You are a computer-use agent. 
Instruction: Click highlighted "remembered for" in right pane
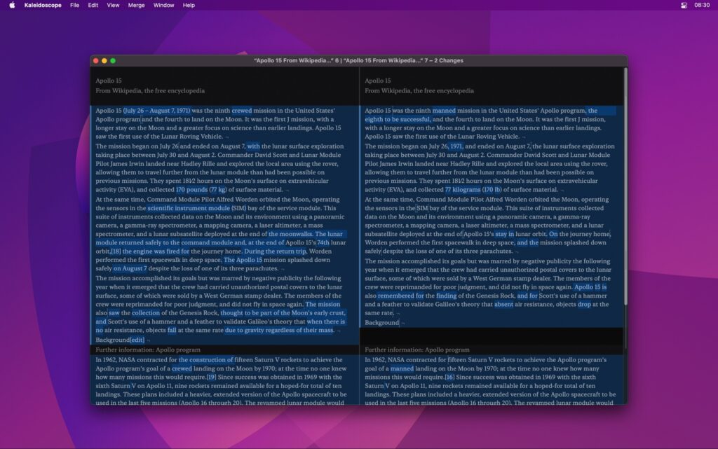coord(401,296)
